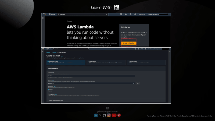Open Info link next to Architecture

[55, 86]
